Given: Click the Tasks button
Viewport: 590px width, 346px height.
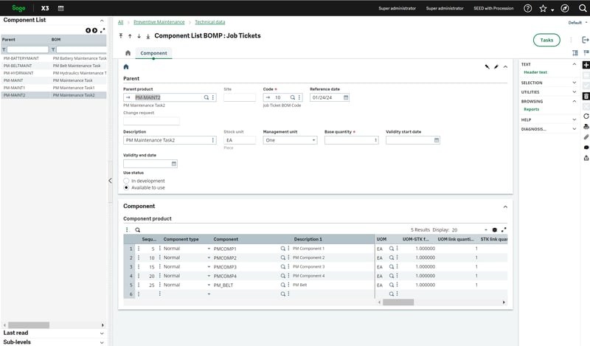Looking at the screenshot, I should click(546, 40).
